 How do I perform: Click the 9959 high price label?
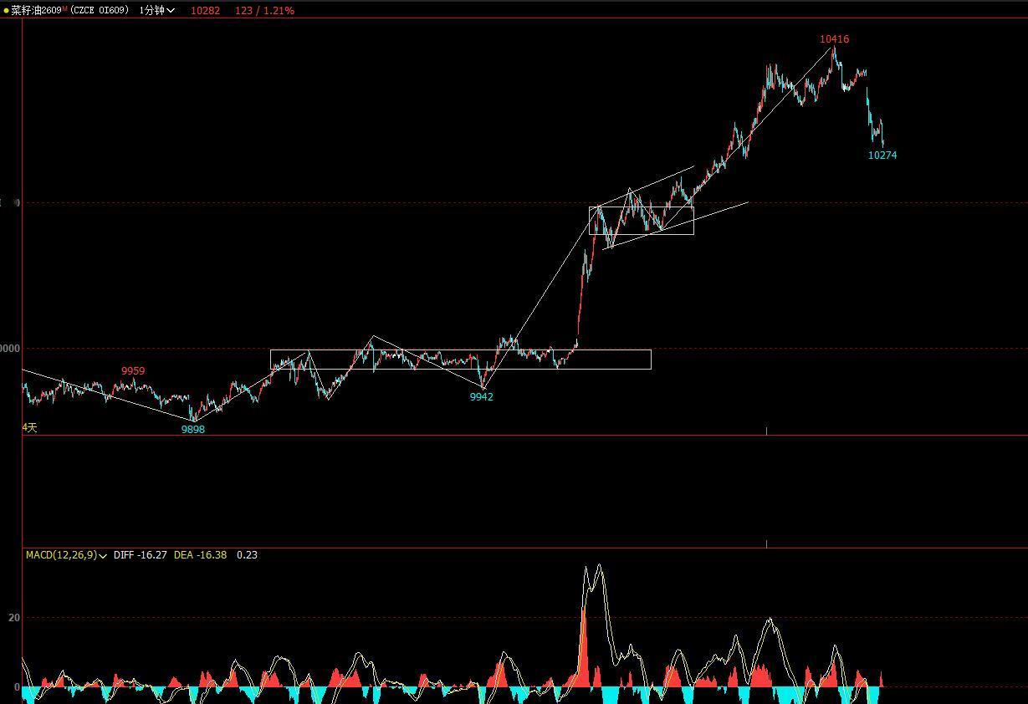tap(133, 371)
